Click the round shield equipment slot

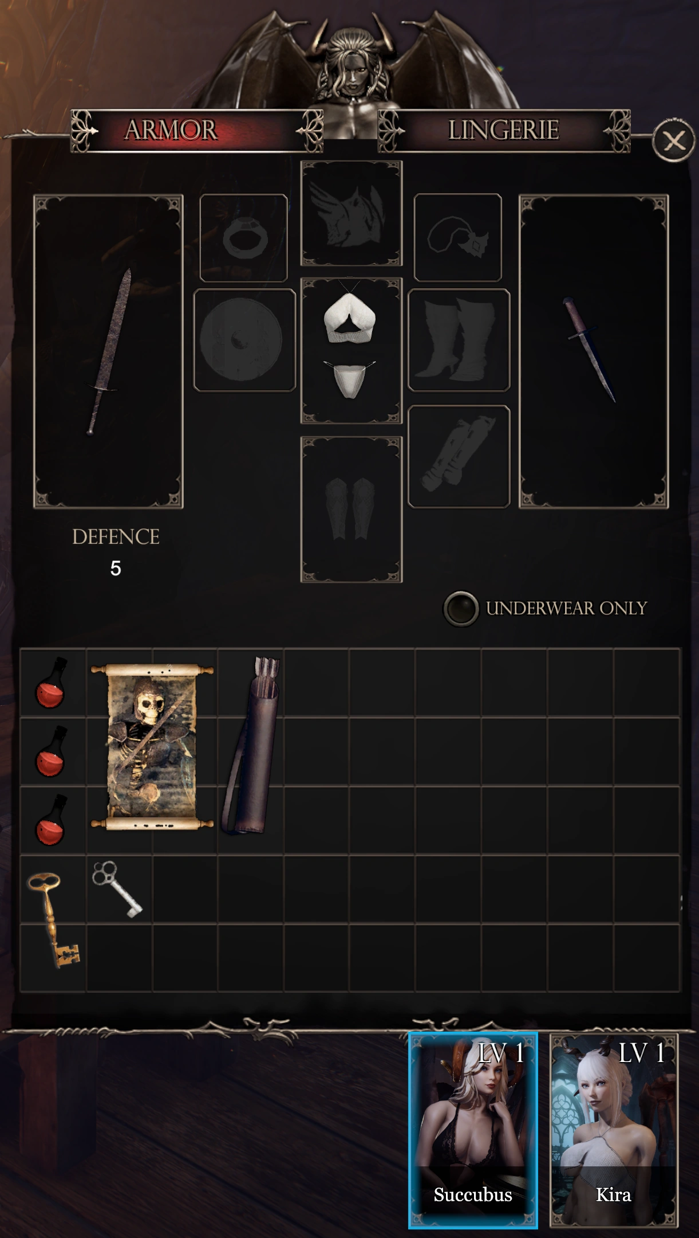tap(244, 340)
